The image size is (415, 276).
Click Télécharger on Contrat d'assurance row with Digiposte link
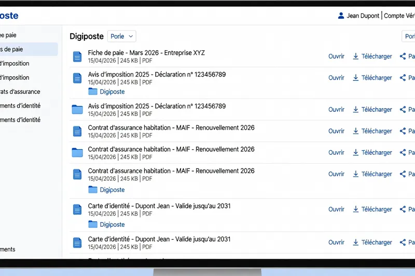click(x=377, y=174)
